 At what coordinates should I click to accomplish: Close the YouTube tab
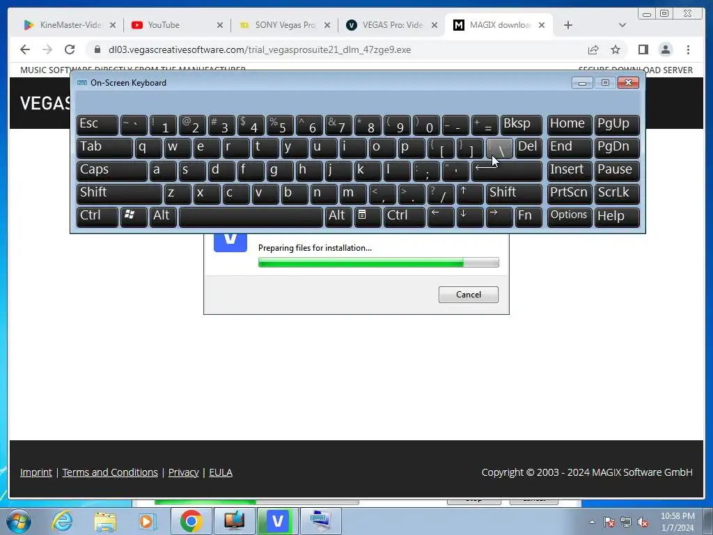coord(220,25)
